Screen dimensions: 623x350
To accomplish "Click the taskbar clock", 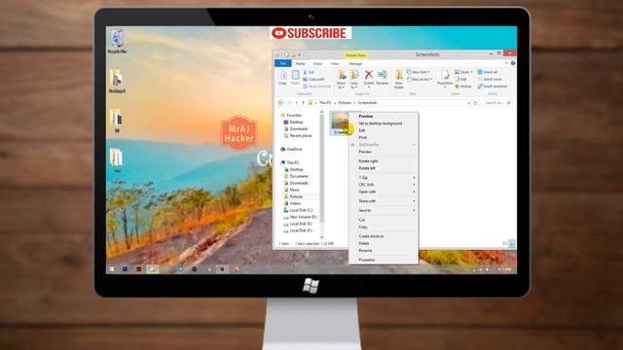I will pyautogui.click(x=505, y=269).
